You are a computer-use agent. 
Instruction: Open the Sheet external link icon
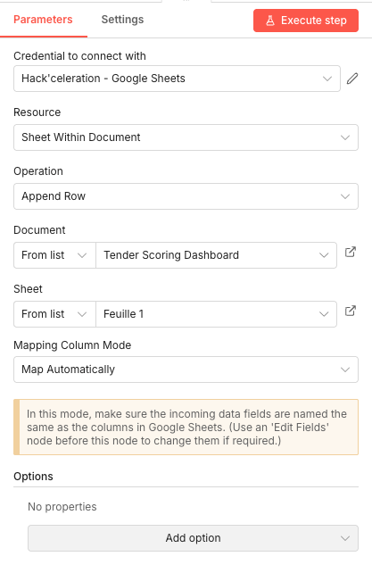pyautogui.click(x=351, y=311)
